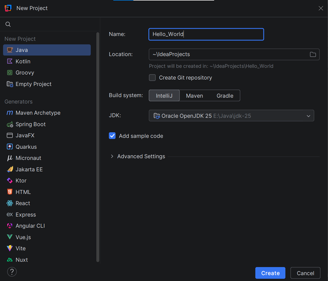
Task: Choose Vue.js generator
Action: [x=47, y=237]
